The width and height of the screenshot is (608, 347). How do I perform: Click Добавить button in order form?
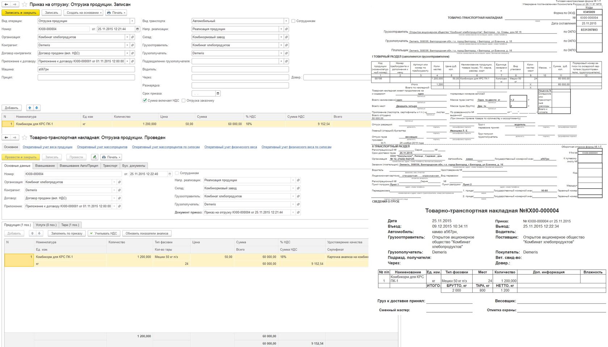(x=12, y=108)
